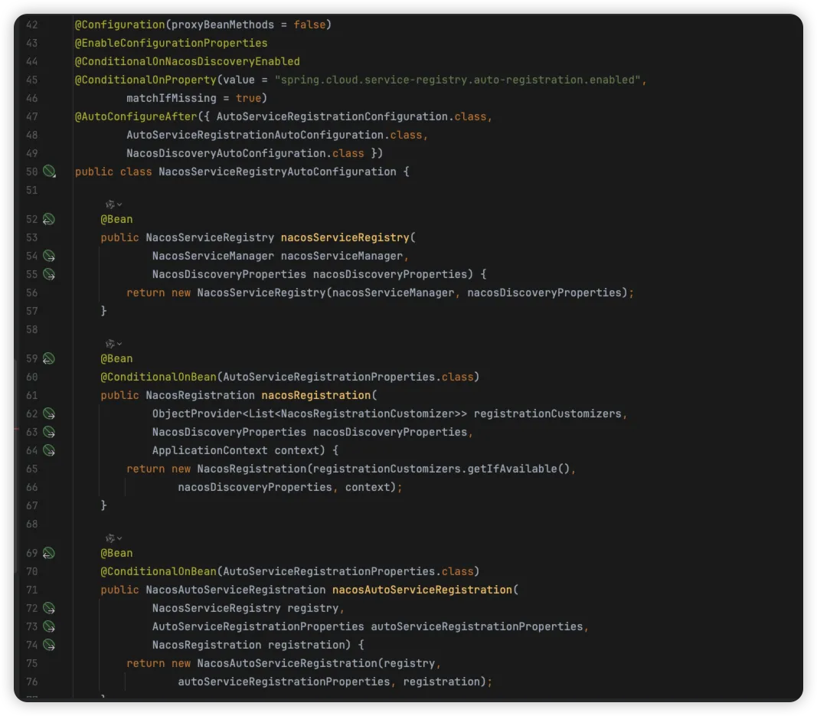Click bean gutter icon on line 52
The height and width of the screenshot is (716, 817).
coord(49,219)
